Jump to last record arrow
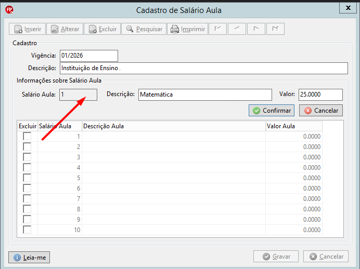 tap(275, 29)
